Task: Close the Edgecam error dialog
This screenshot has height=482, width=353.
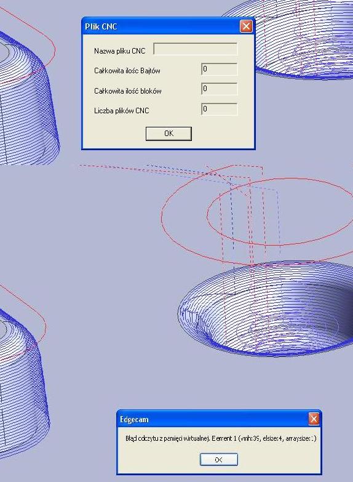Action: pos(314,419)
